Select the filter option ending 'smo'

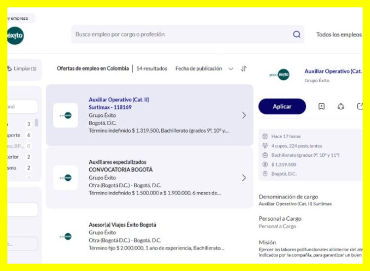pos(20,168)
